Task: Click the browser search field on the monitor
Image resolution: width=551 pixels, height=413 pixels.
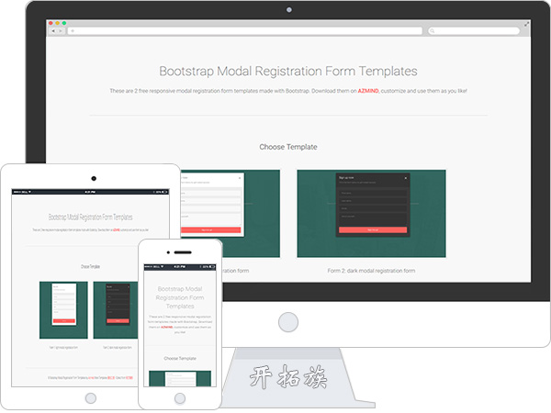Action: click(x=474, y=31)
